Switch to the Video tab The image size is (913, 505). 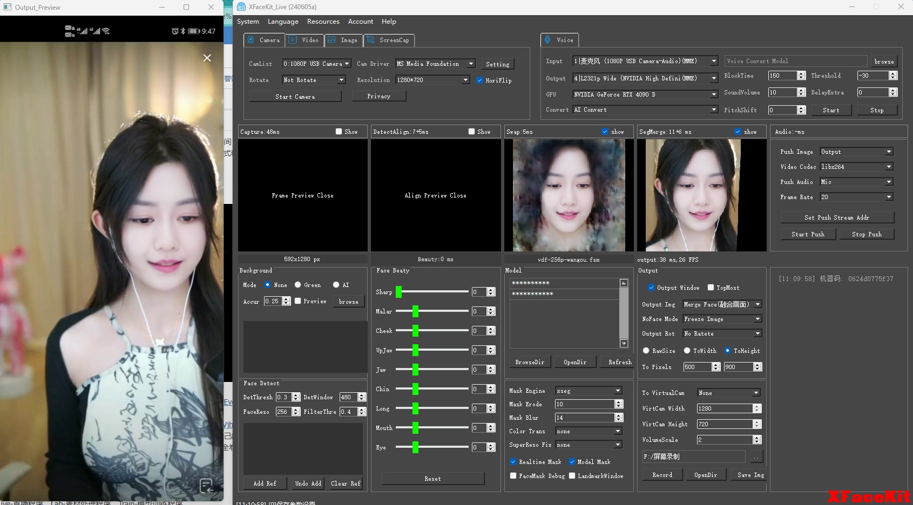coord(304,40)
